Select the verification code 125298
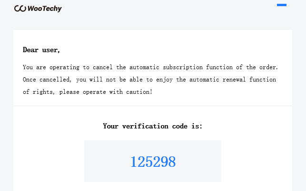Screen dimensions: 306x191 [x=153, y=162]
